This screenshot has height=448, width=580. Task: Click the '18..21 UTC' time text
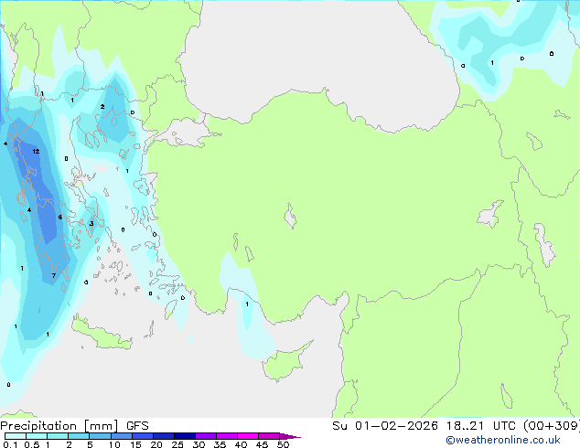pyautogui.click(x=480, y=426)
